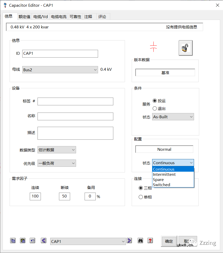Click the paste data icon in bottom toolbar

pyautogui.click(x=23, y=240)
